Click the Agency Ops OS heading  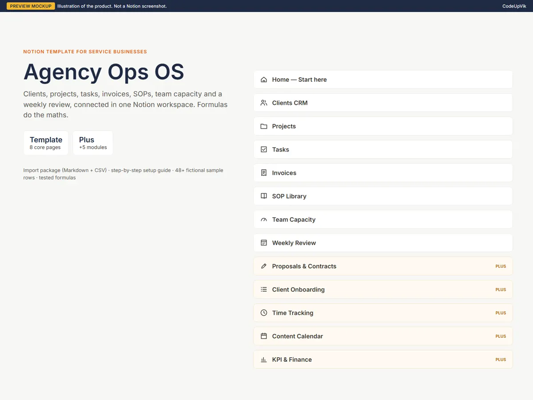pos(104,72)
